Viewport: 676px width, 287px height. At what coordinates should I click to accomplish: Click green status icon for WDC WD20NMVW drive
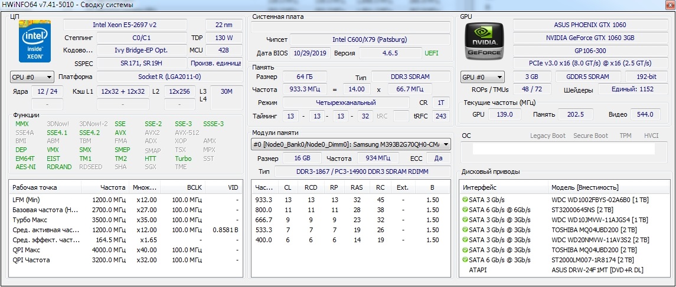pos(465,240)
